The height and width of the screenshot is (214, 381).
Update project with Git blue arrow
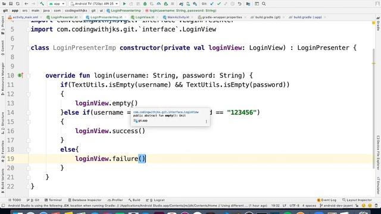click(212, 4)
